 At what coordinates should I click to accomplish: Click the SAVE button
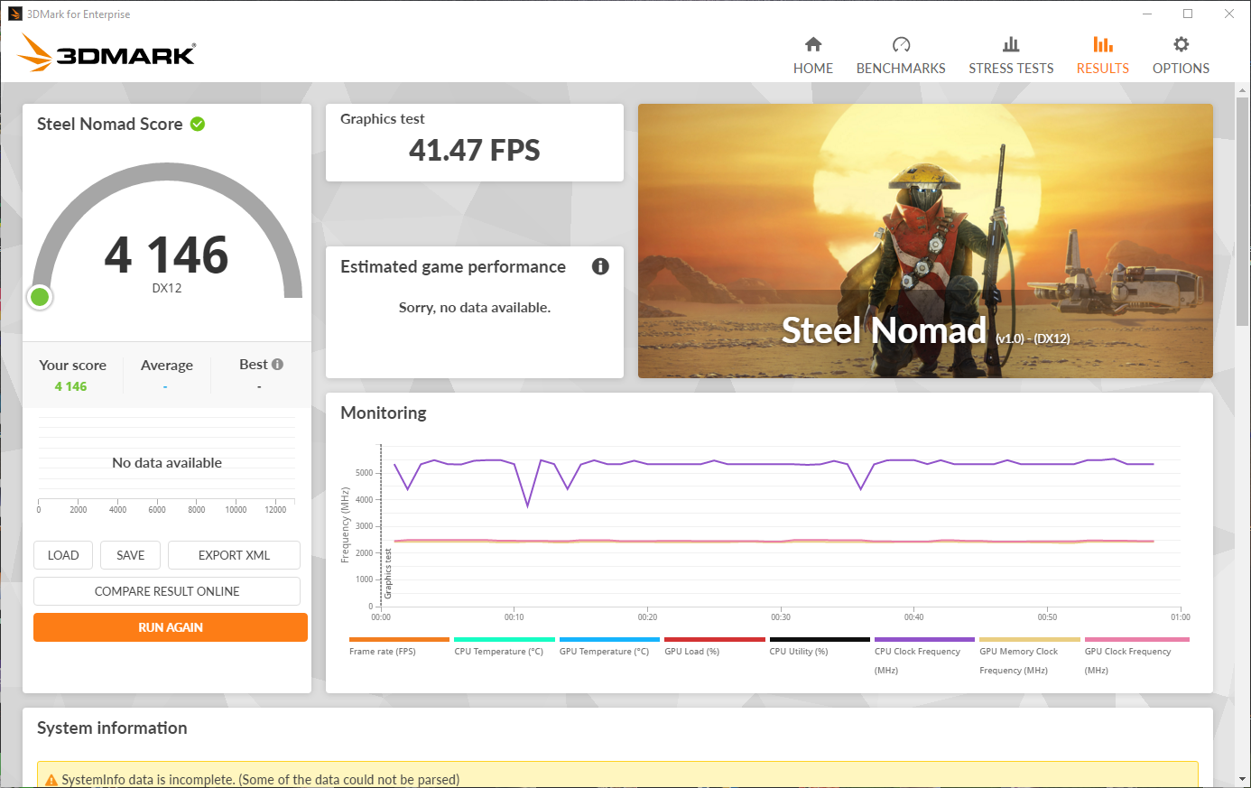(131, 555)
